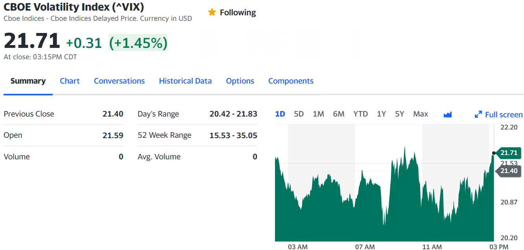
Task: Click the 11 AM time axis label
Action: click(432, 247)
